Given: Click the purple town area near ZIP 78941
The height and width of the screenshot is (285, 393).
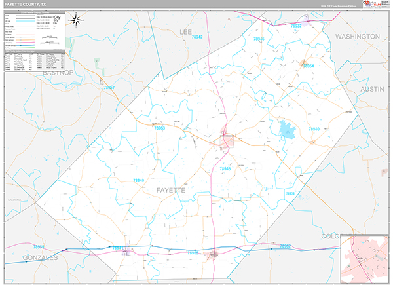Looking at the screenshot, I should pyautogui.click(x=126, y=251).
